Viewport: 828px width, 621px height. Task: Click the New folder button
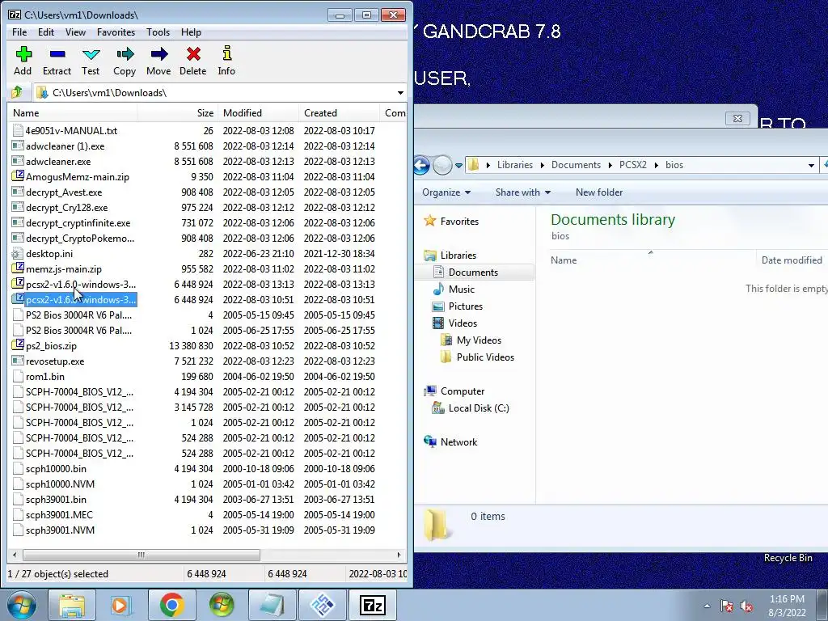pyautogui.click(x=599, y=192)
